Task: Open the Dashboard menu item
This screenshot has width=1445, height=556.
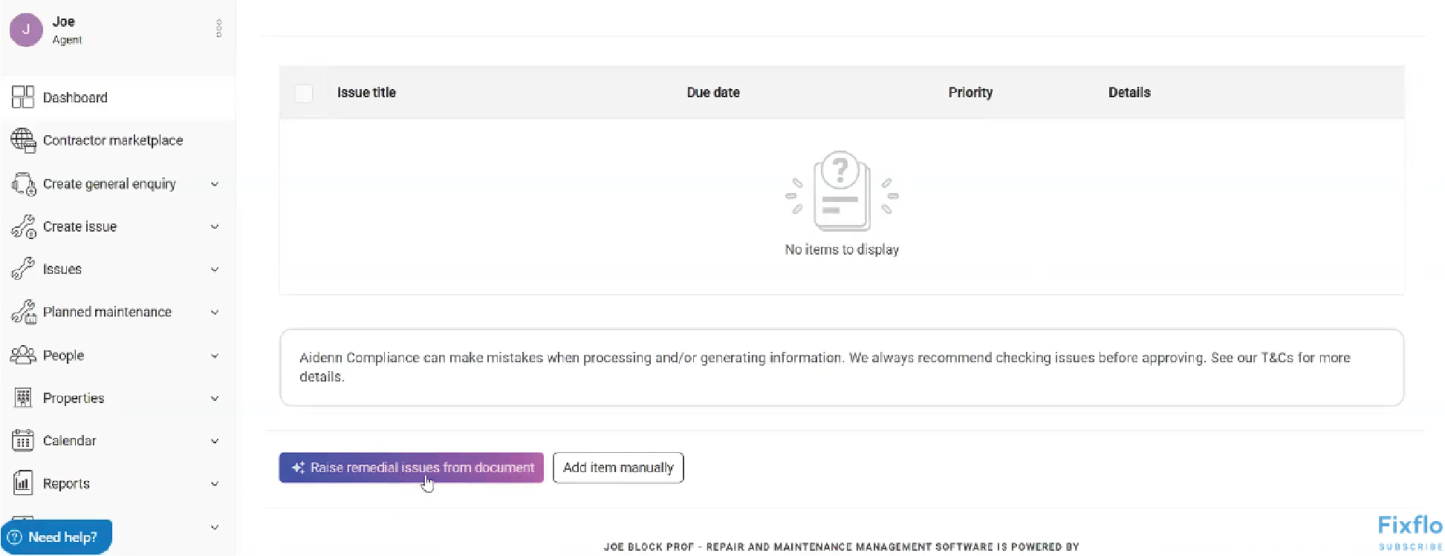Action: pos(119,97)
